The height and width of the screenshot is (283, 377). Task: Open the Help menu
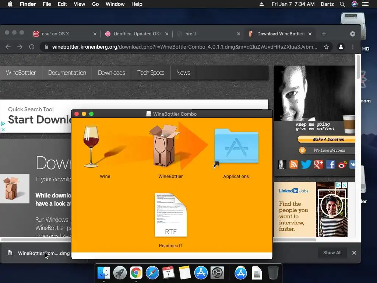click(137, 4)
